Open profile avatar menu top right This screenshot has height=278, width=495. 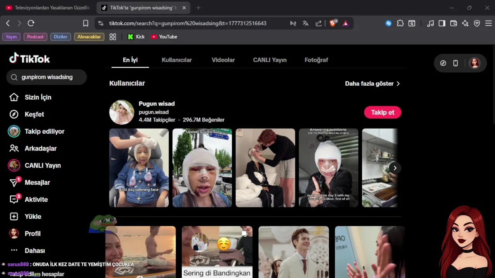pos(474,63)
